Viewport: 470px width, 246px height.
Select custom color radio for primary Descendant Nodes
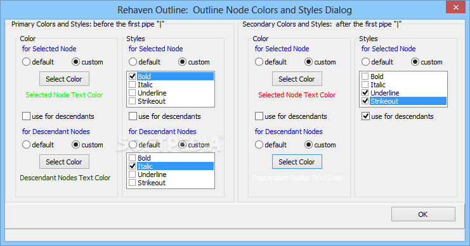76,145
